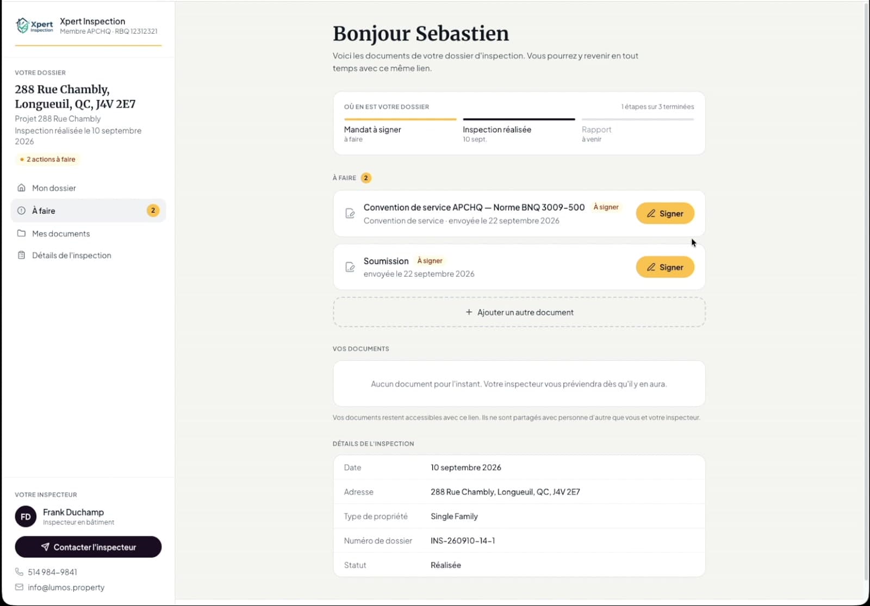Screen dimensions: 870x606
Task: Click the FD avatar for Frank Duchamp
Action: (26, 517)
